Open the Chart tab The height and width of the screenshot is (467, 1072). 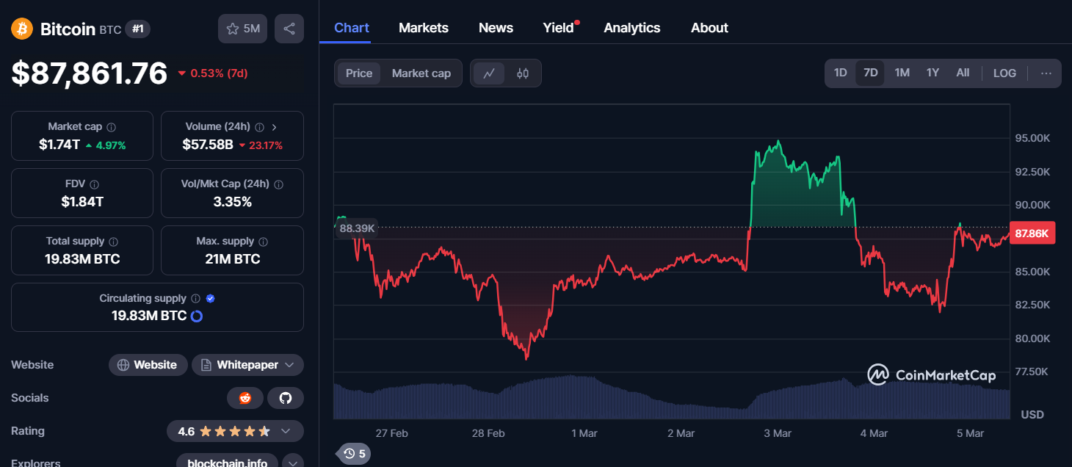coord(352,28)
